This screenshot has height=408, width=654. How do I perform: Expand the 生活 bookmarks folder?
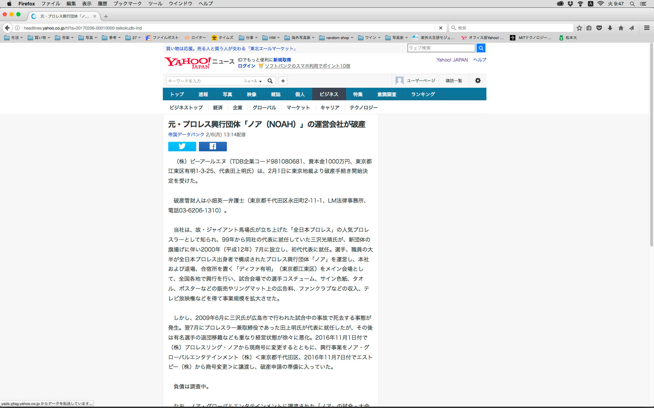point(14,38)
